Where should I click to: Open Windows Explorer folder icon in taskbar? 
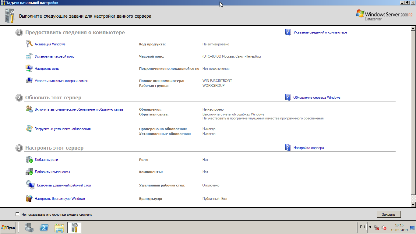(x=59, y=228)
